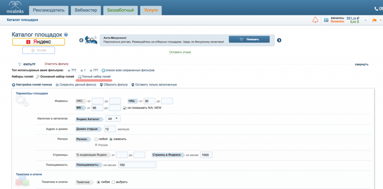Click the тИЦ от field with 30

tap(150, 101)
